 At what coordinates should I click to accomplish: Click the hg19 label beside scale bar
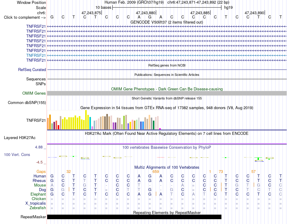[228, 8]
